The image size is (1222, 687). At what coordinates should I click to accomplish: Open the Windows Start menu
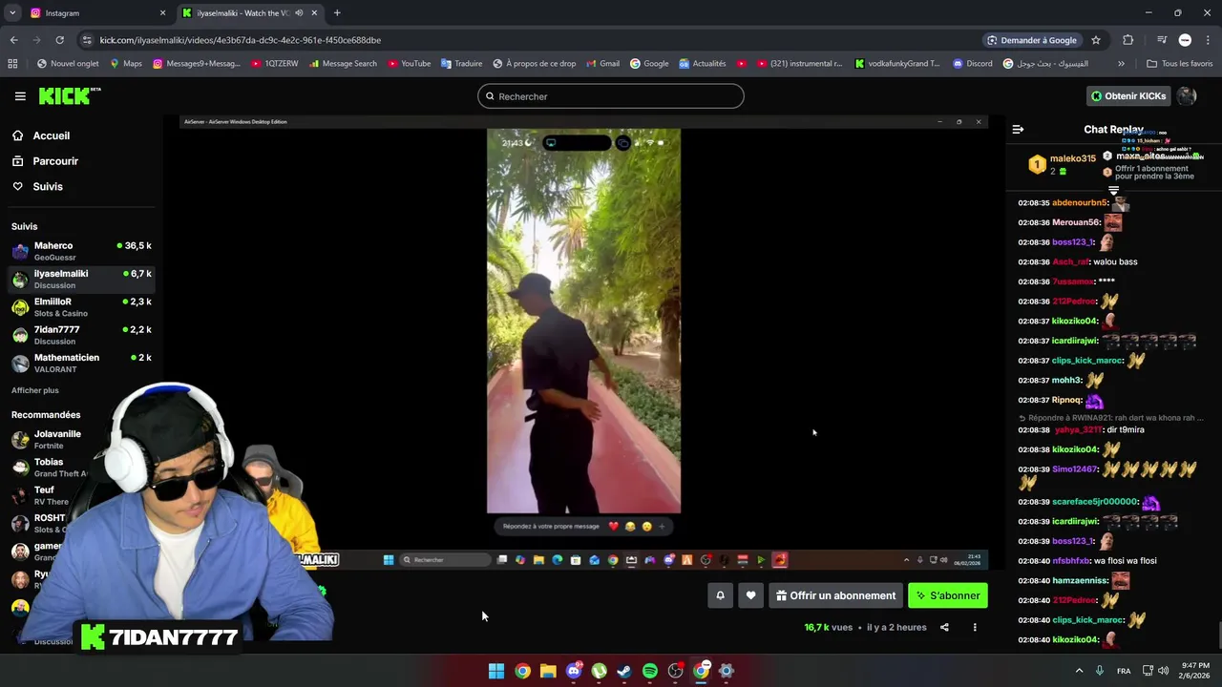click(496, 671)
